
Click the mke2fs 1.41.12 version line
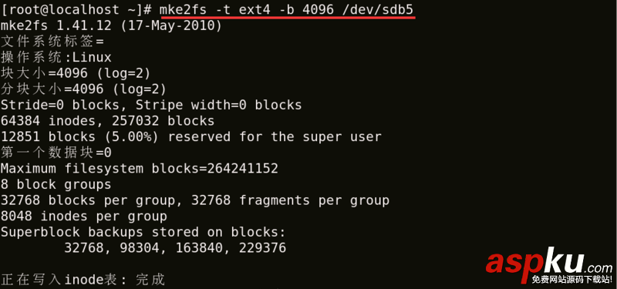pos(111,26)
